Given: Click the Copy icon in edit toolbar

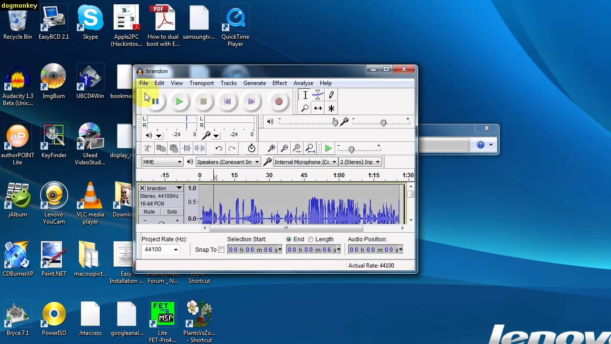Looking at the screenshot, I should [x=161, y=149].
